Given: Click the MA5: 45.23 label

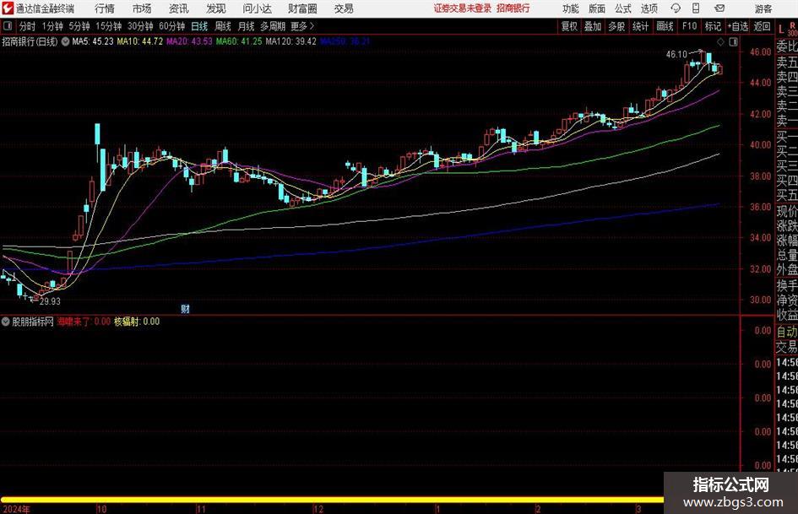Looking at the screenshot, I should coord(93,41).
